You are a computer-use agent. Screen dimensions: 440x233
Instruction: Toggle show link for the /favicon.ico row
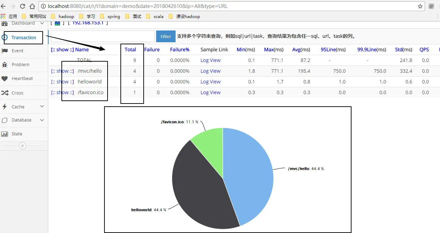click(x=62, y=92)
